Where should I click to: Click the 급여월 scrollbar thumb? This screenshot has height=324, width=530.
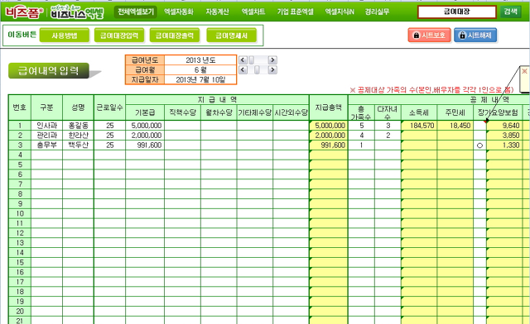click(x=258, y=70)
